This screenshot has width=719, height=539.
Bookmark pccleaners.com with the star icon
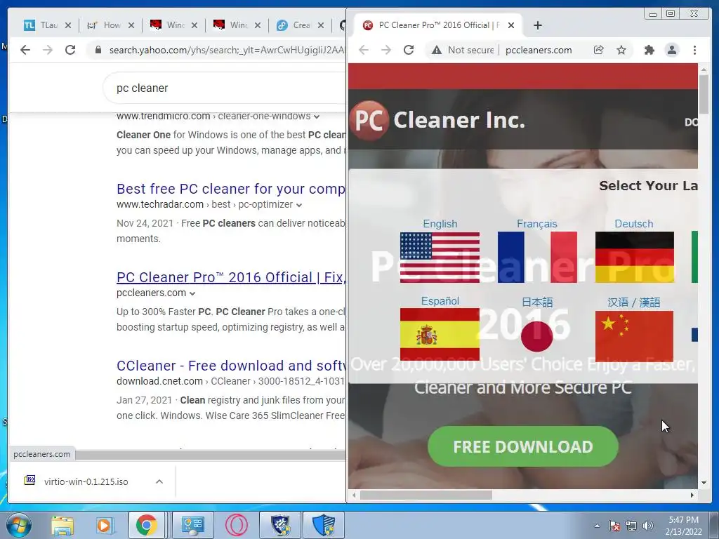pyautogui.click(x=621, y=50)
